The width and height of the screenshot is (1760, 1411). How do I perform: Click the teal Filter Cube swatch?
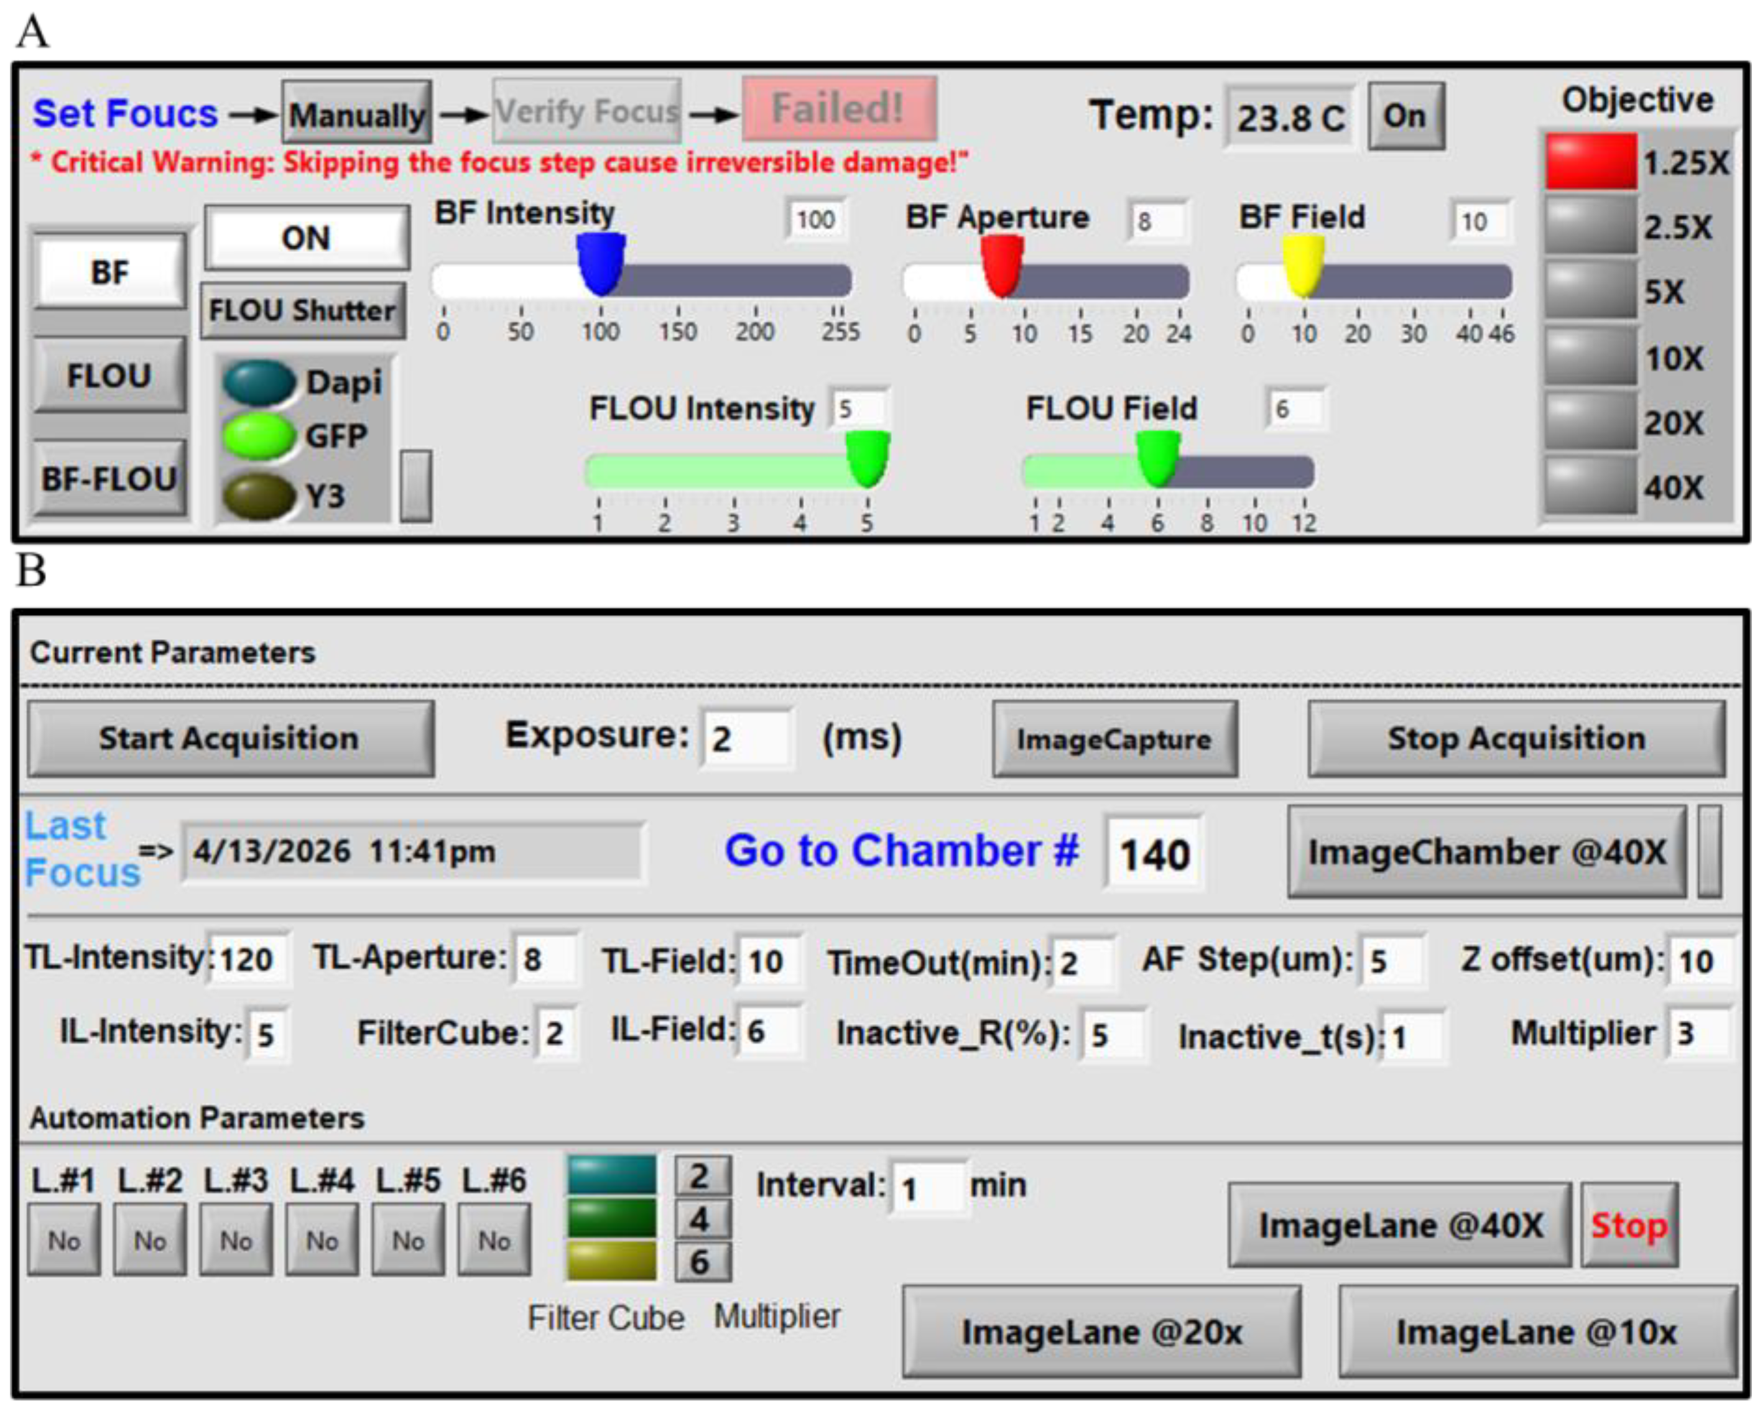tap(612, 1176)
